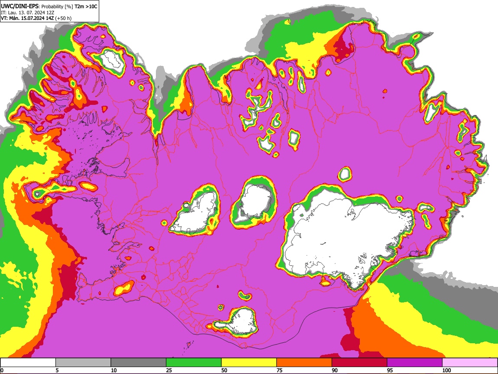Click the legend value '75'
Screen dimensions: 498x374
pyautogui.click(x=279, y=370)
